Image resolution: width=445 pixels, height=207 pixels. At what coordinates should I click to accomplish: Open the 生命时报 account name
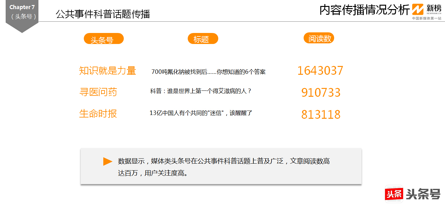[98, 113]
